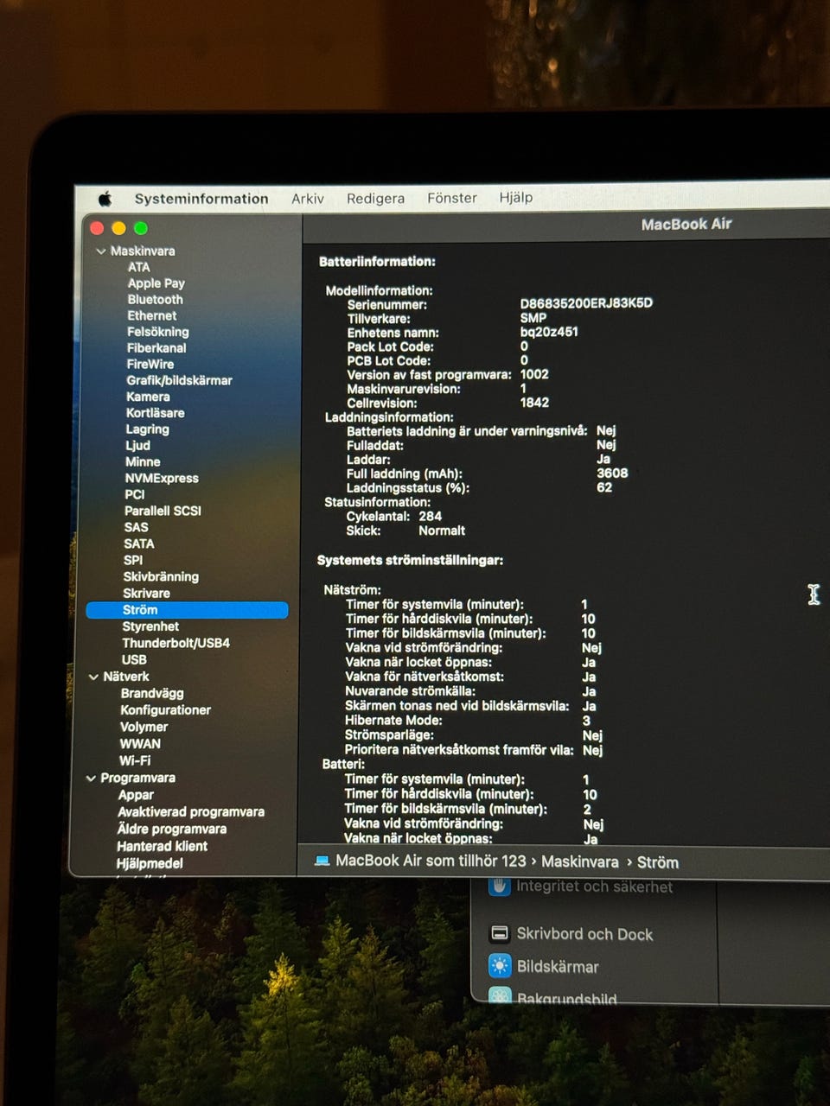Image resolution: width=830 pixels, height=1106 pixels.
Task: Click the Batteriinformation heading
Action: tap(377, 262)
